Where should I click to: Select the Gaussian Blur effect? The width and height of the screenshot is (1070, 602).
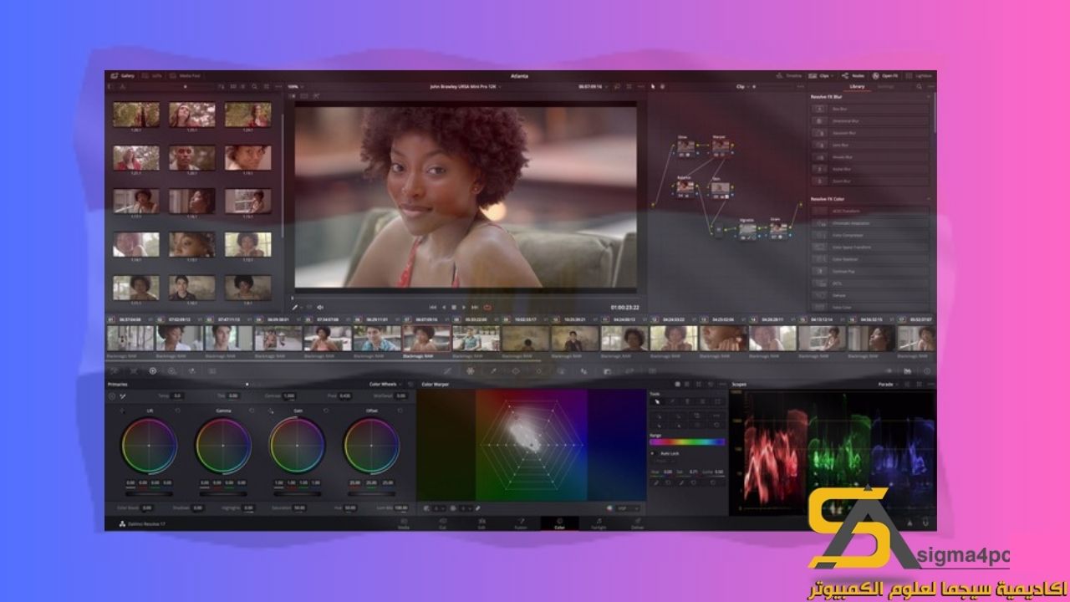pos(869,133)
